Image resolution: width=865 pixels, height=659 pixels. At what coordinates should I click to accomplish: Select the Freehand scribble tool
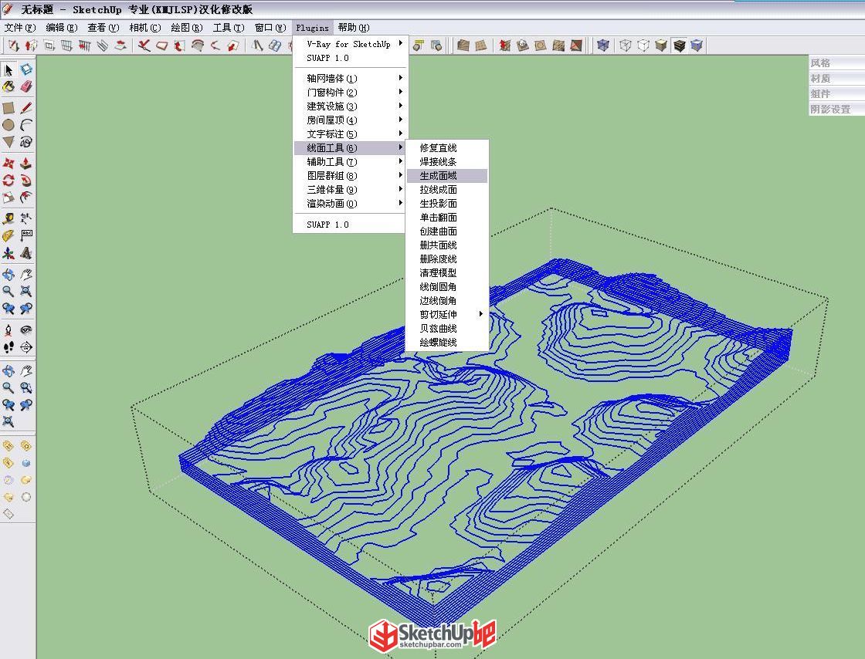pyautogui.click(x=26, y=142)
